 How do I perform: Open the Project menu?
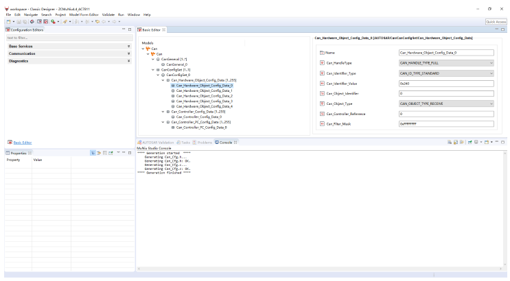(x=60, y=14)
